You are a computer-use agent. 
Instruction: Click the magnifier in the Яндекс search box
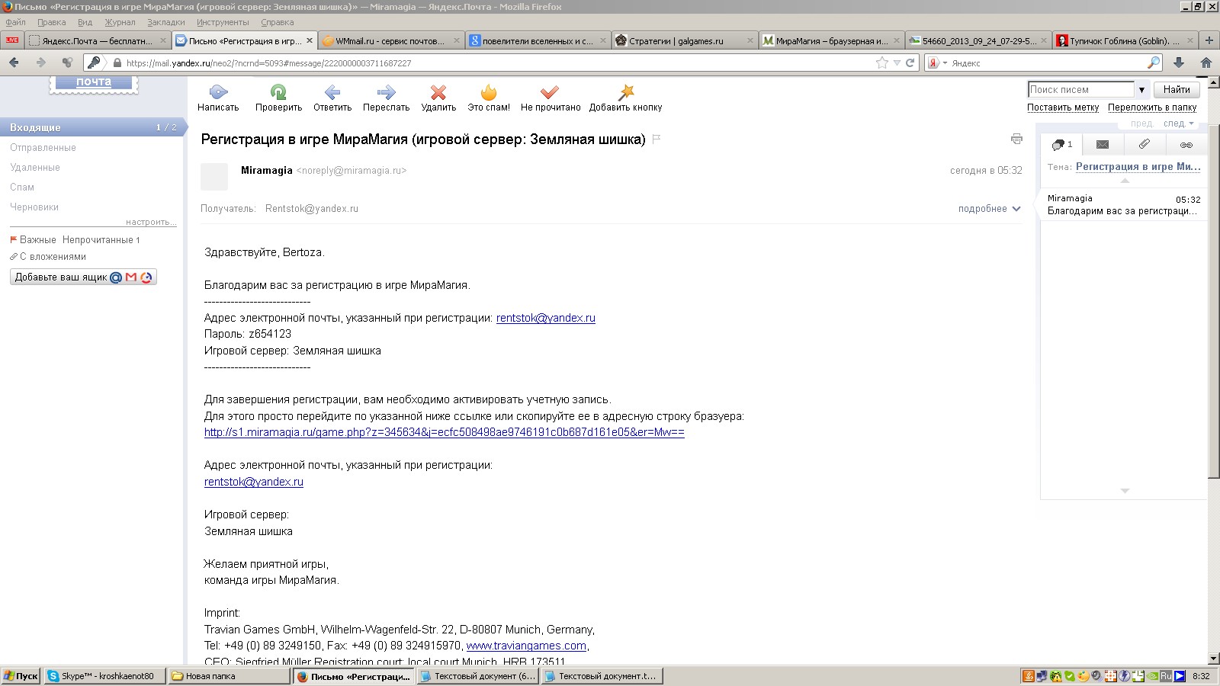1154,63
